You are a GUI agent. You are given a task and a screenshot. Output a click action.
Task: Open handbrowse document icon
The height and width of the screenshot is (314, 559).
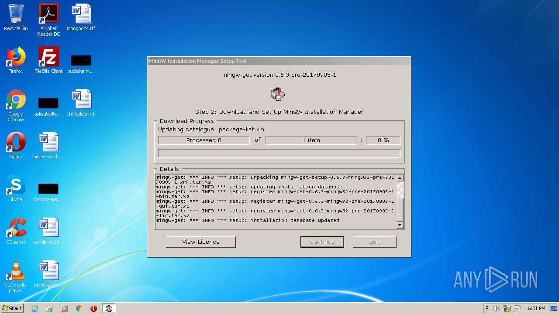coord(48,231)
